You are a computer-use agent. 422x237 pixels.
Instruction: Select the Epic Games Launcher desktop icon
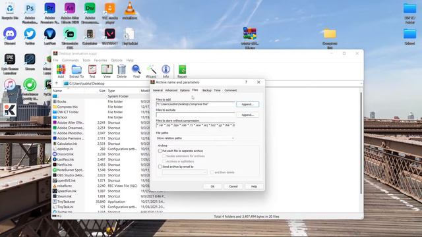pos(10,64)
